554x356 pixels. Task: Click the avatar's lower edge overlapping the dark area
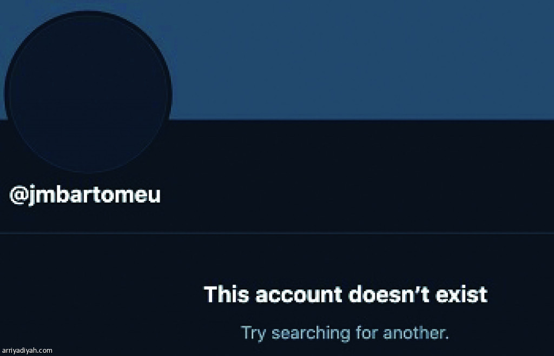point(88,169)
